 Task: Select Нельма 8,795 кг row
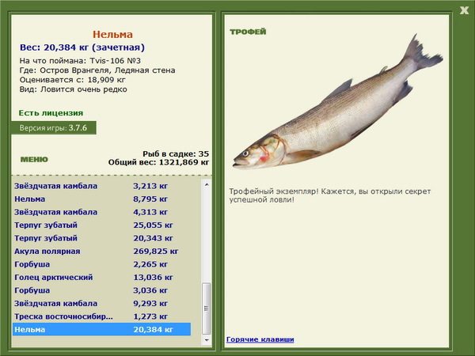click(x=102, y=199)
